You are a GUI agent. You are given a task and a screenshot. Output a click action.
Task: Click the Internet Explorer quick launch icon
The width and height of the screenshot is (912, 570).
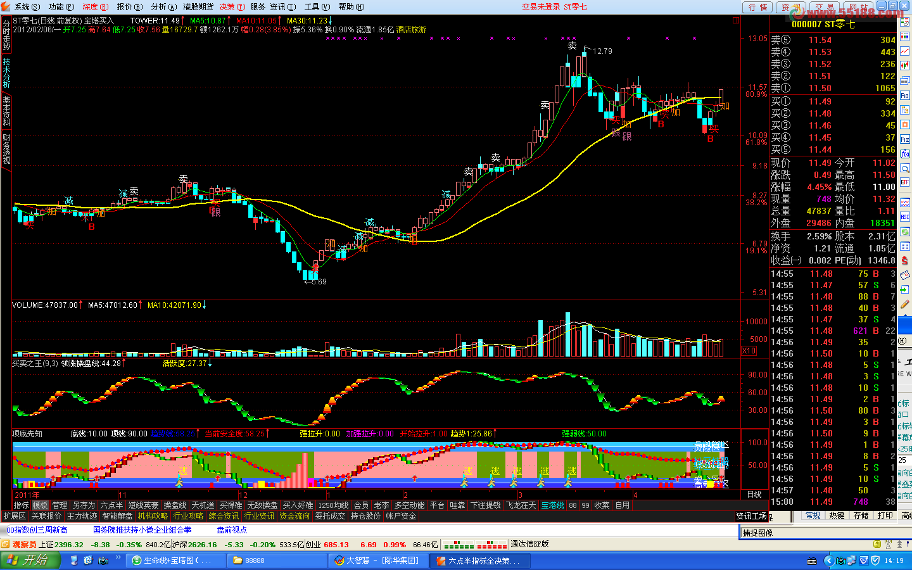[88, 560]
